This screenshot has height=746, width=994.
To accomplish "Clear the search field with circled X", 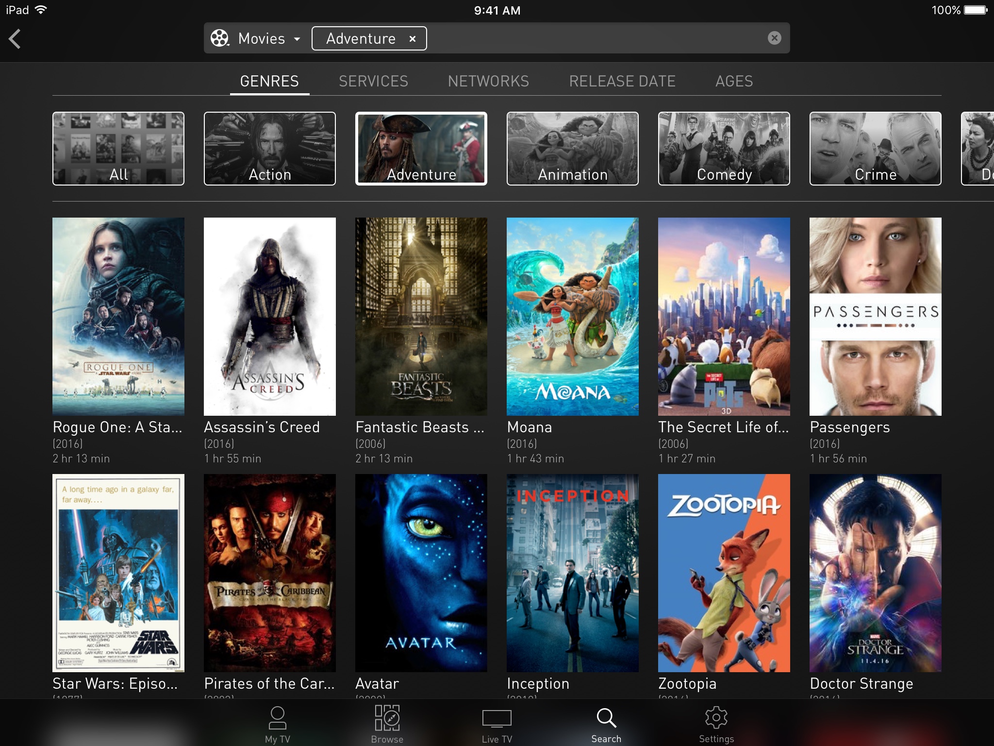I will coord(774,38).
